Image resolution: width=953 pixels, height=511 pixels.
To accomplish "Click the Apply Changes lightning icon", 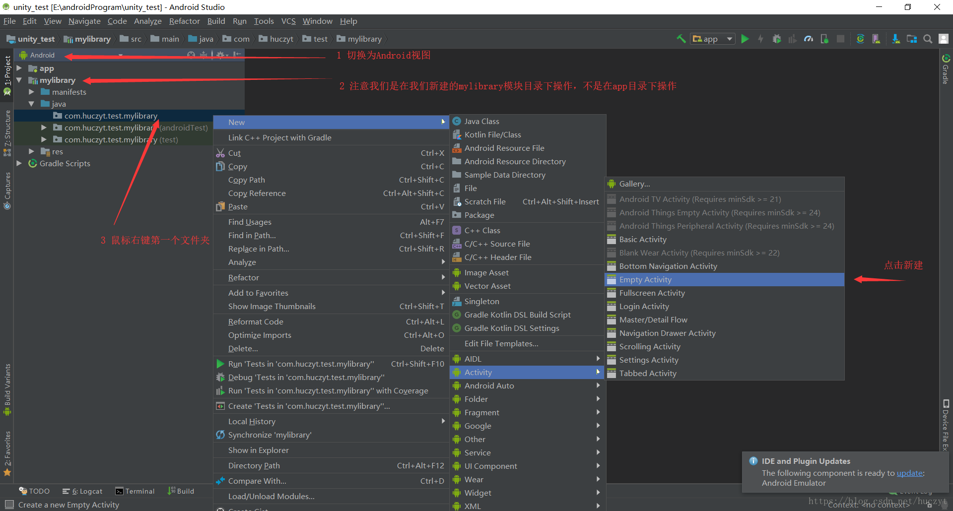I will click(x=760, y=39).
